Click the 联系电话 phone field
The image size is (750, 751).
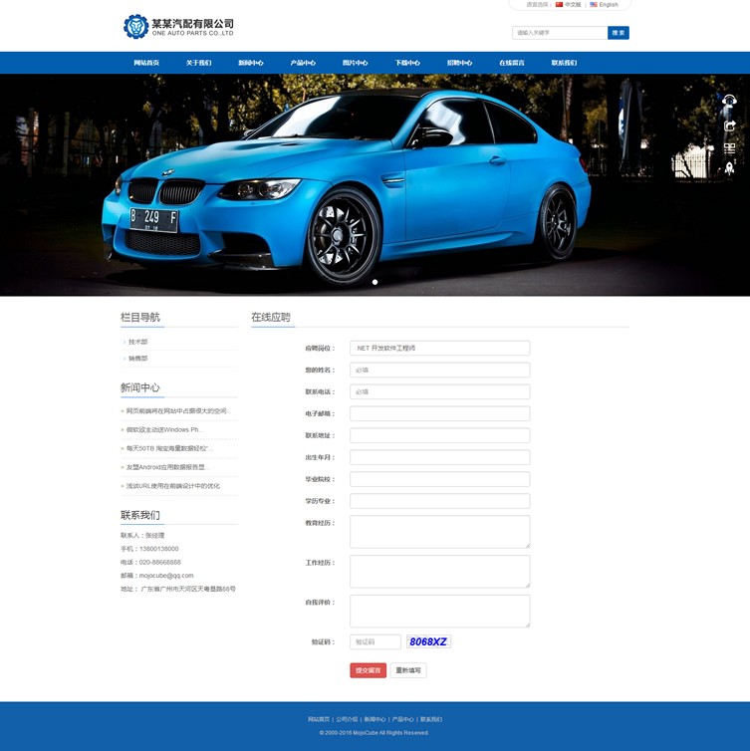pyautogui.click(x=439, y=391)
